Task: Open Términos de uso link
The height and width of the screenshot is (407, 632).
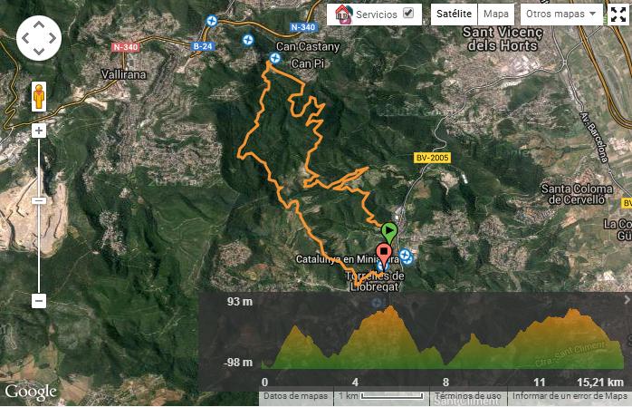Action: click(x=468, y=396)
